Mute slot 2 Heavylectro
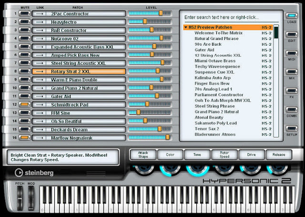 point(24,22)
